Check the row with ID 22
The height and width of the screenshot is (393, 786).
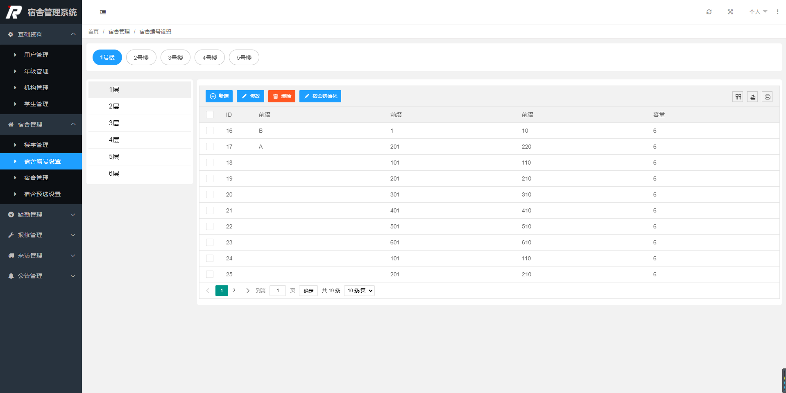point(210,226)
